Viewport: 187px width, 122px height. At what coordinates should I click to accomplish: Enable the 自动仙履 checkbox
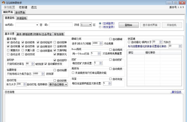point(55,70)
